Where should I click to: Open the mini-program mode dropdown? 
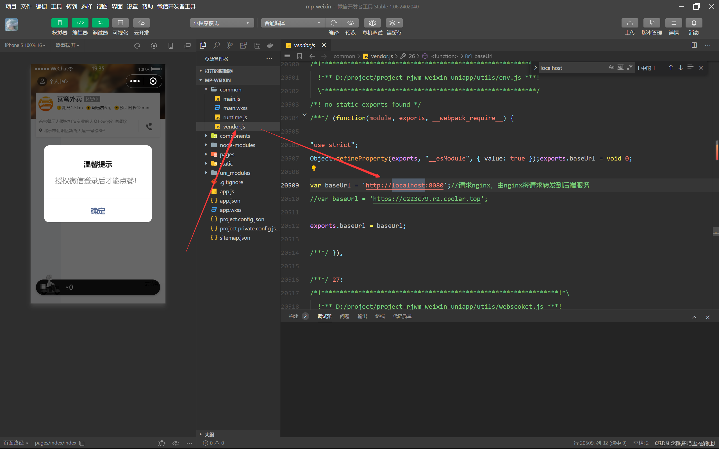coord(222,23)
